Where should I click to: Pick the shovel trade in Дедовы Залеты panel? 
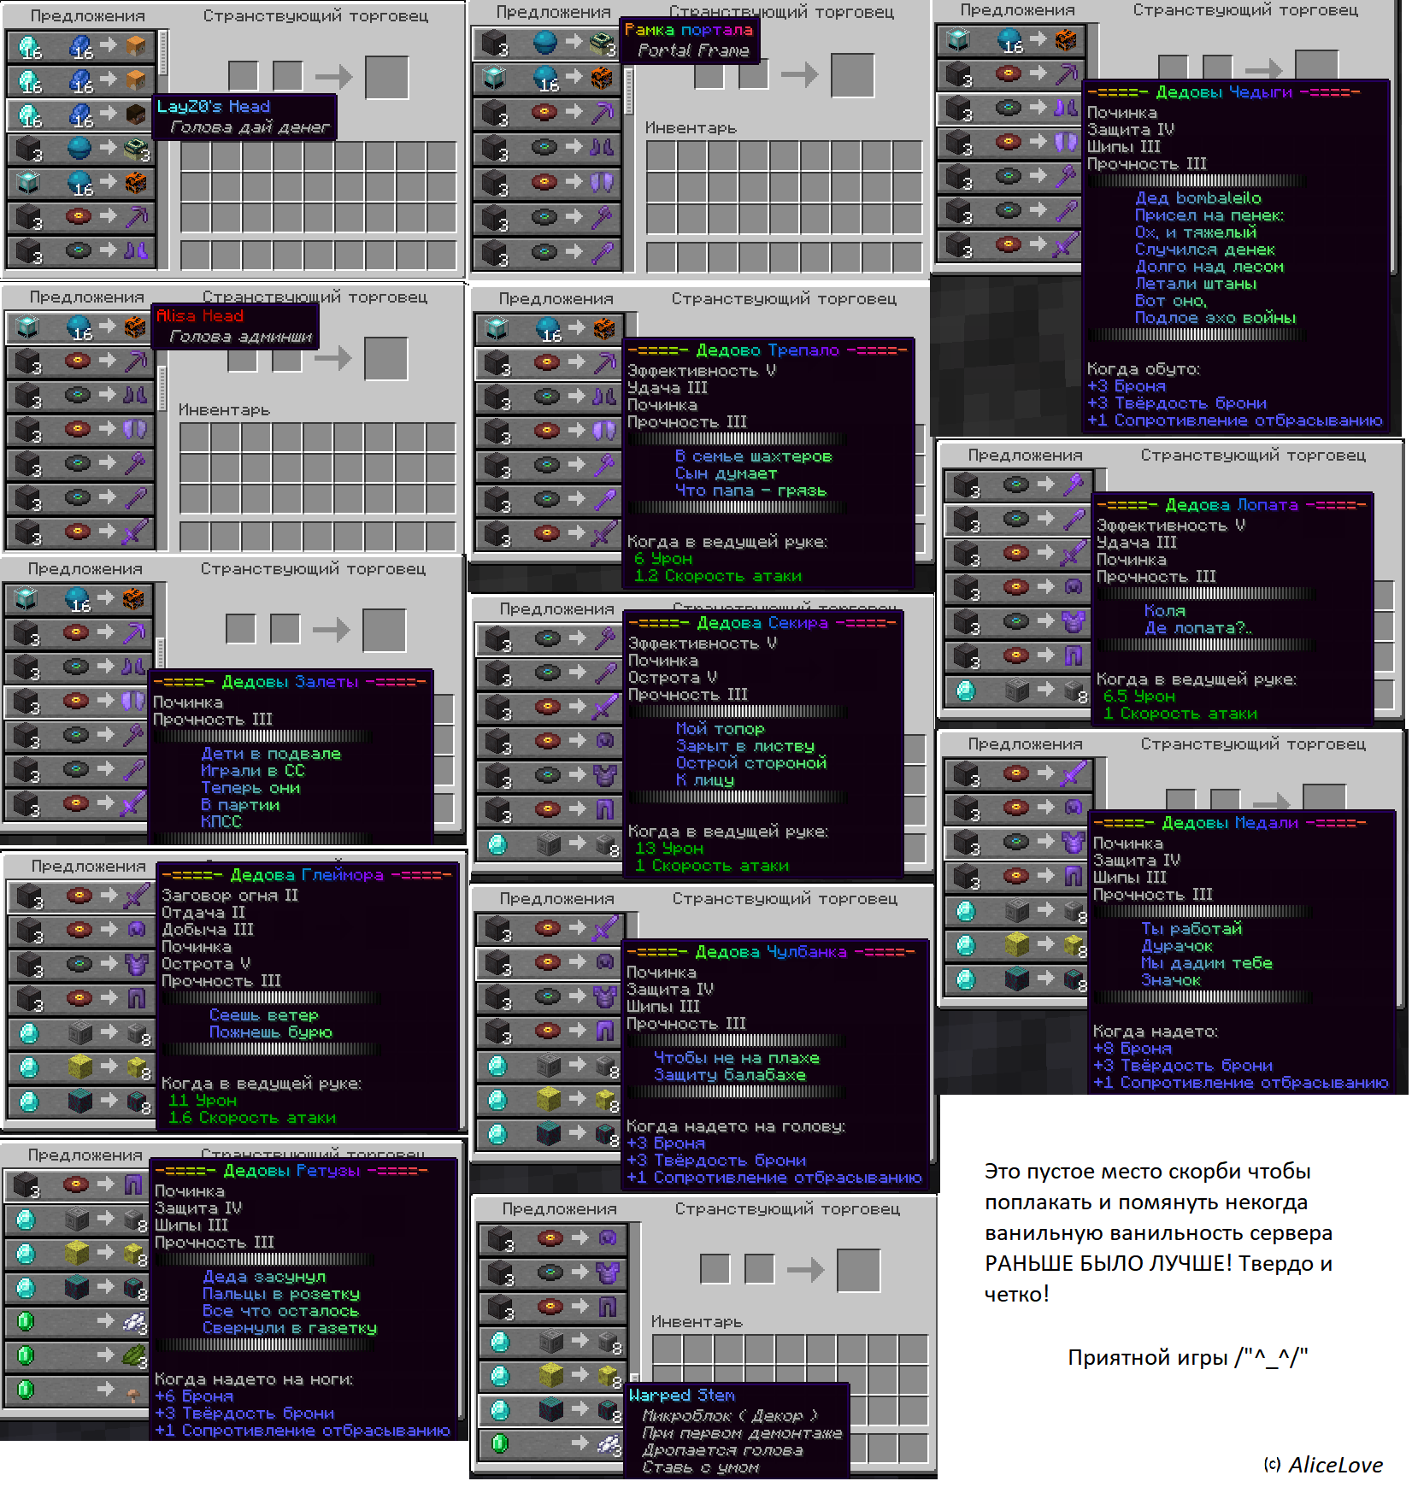[x=78, y=770]
